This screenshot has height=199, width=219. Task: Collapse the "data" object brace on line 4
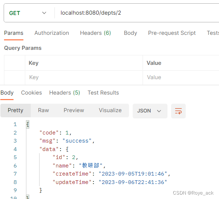point(67,149)
